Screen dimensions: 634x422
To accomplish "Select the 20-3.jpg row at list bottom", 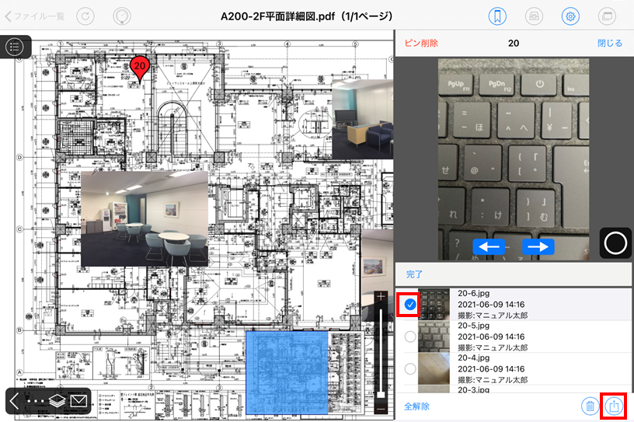I will [x=514, y=389].
